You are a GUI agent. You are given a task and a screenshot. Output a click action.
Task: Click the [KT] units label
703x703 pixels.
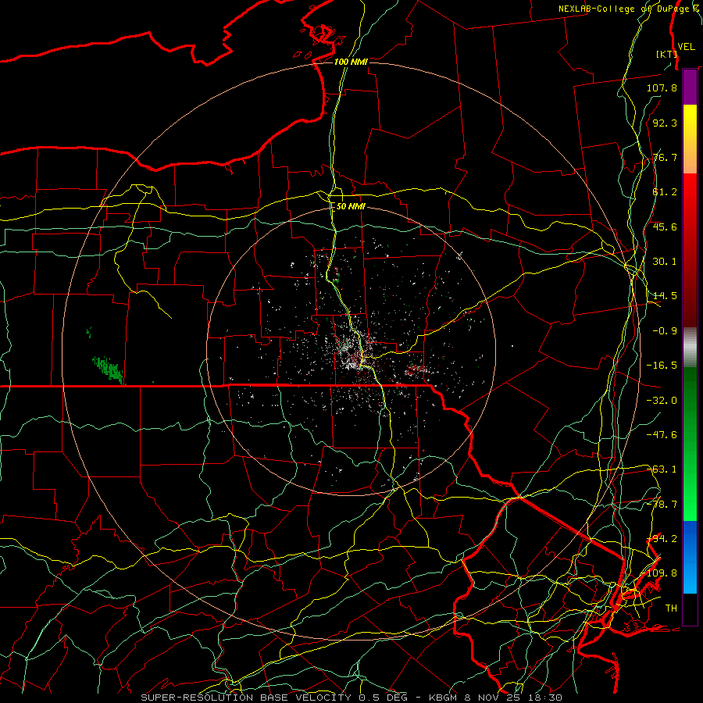[666, 54]
